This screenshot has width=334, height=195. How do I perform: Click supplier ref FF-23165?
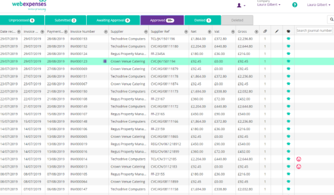[x=158, y=114]
